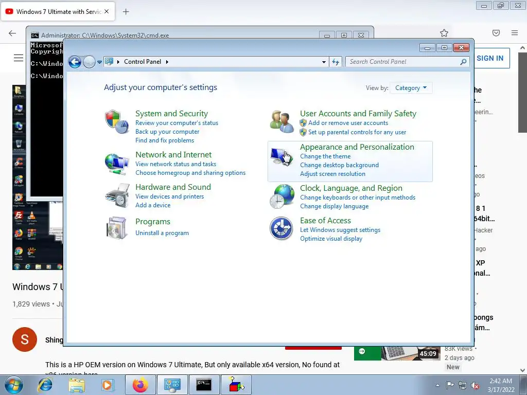527x395 pixels.
Task: Open Clock, Language, and Region globe icon
Action: pos(282,196)
